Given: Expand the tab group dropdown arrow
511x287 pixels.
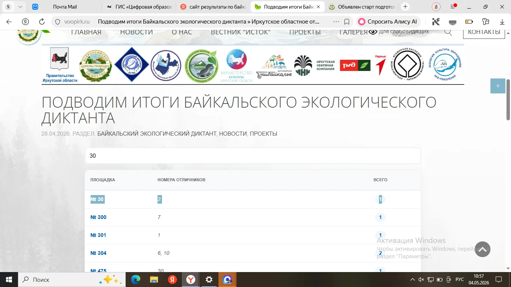Looking at the screenshot, I should coord(20,7).
